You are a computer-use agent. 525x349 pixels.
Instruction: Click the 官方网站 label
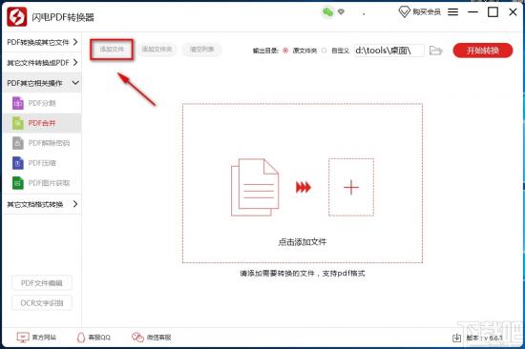pyautogui.click(x=44, y=338)
